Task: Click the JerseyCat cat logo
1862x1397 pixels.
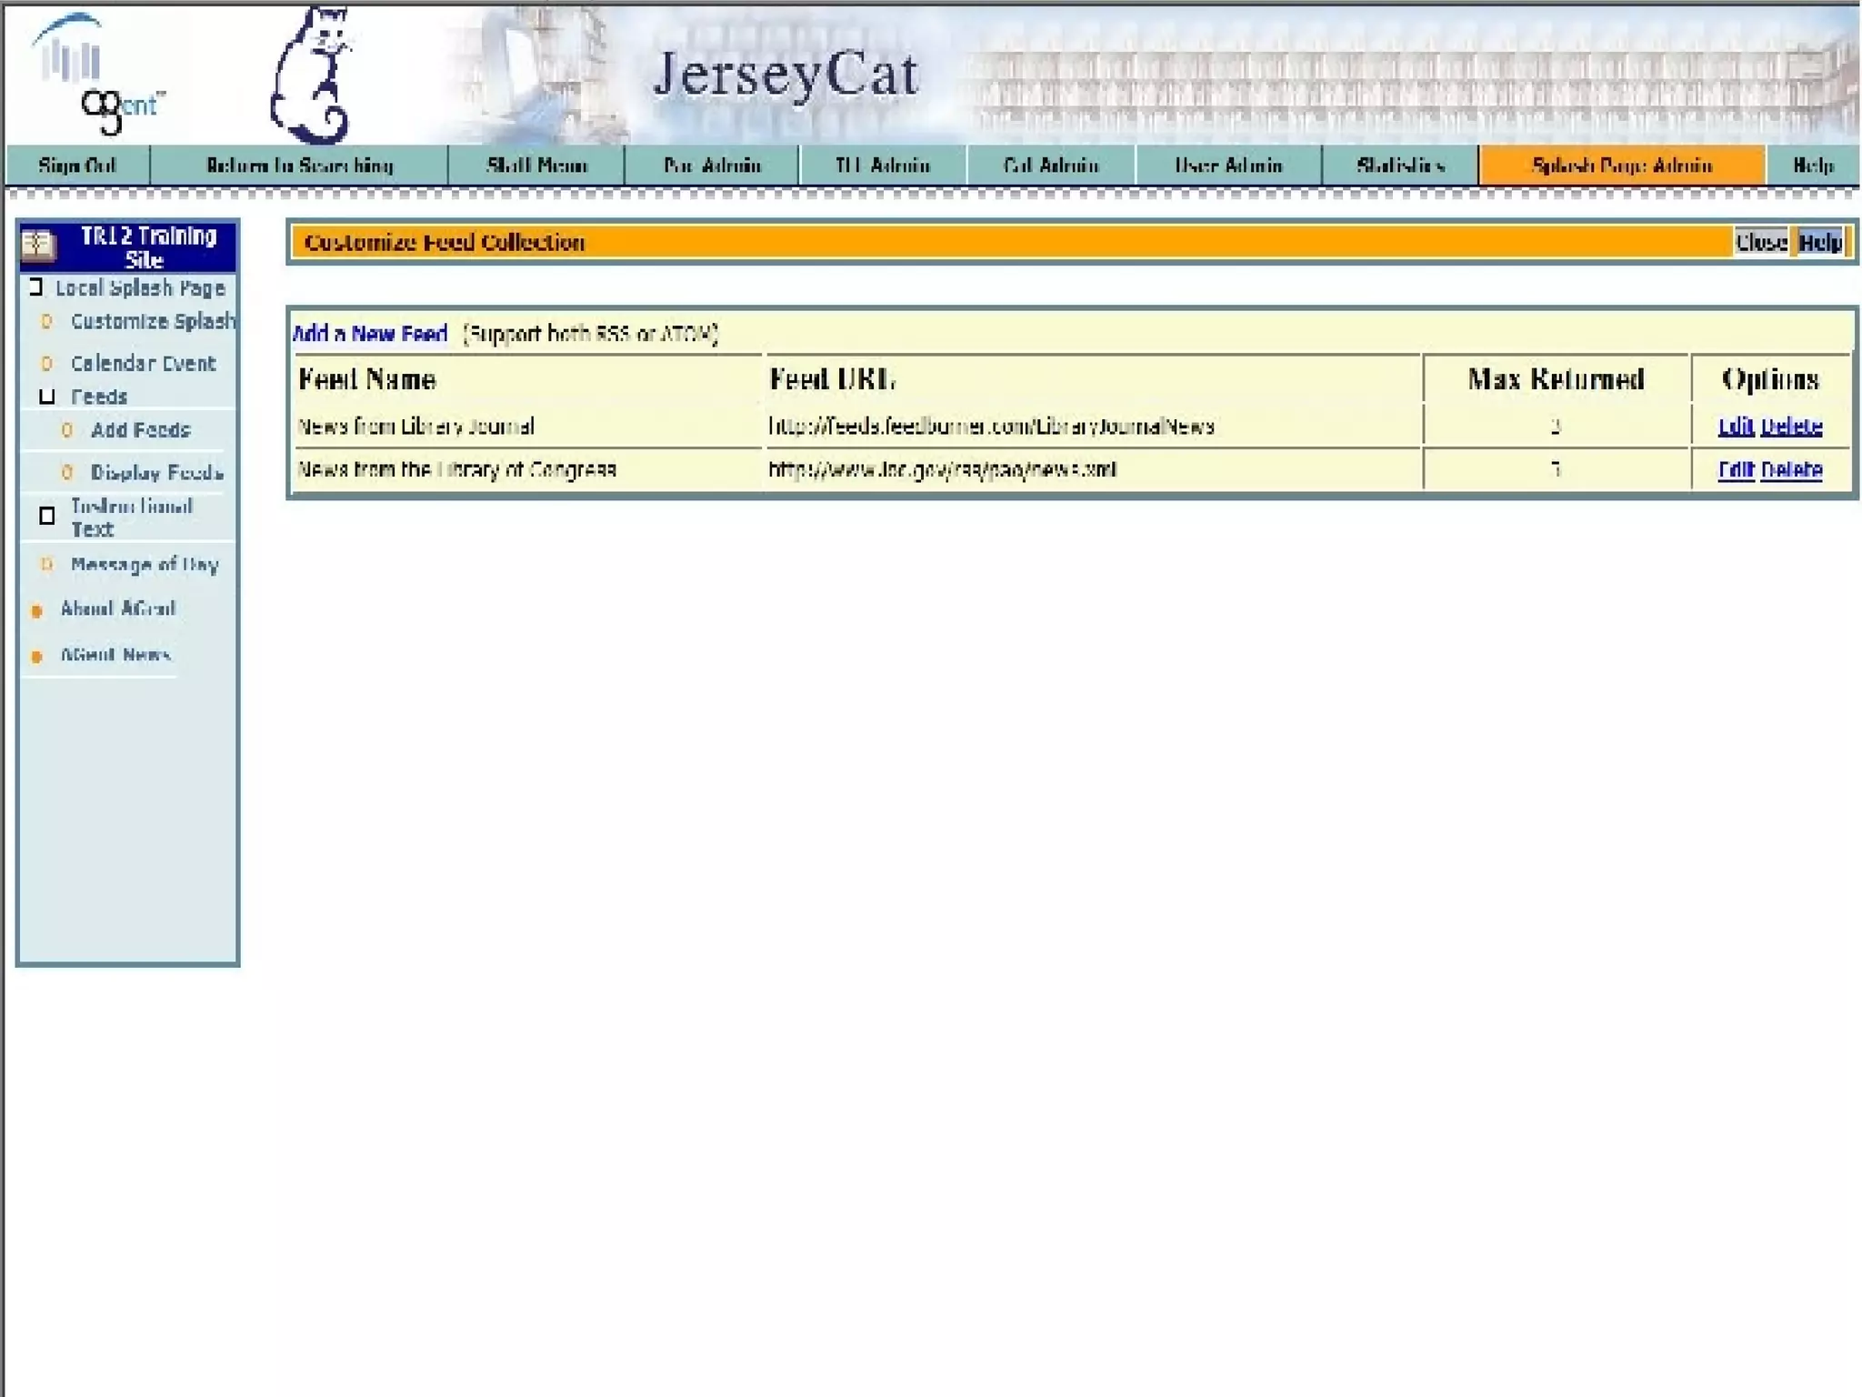Action: click(x=312, y=77)
